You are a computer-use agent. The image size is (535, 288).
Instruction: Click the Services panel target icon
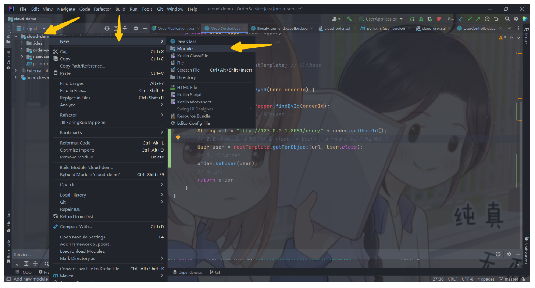tap(498, 254)
